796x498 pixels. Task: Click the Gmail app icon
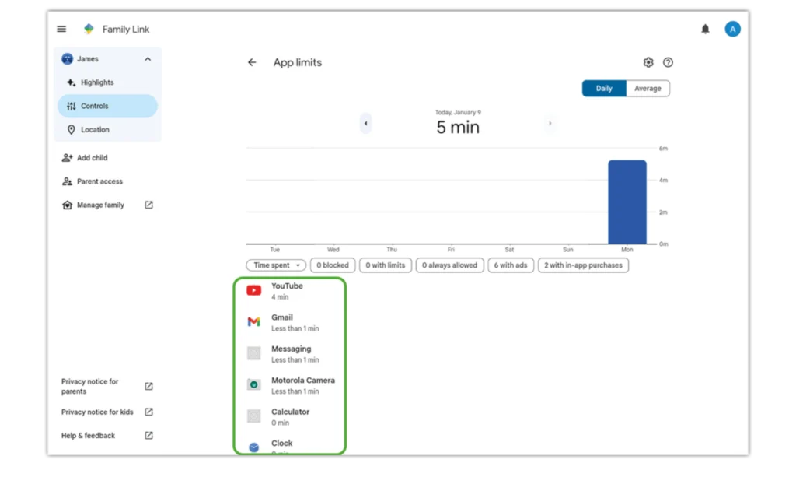pos(254,322)
